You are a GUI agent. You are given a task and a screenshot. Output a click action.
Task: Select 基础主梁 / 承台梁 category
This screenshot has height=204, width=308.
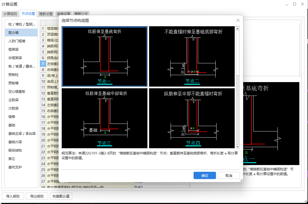pos(21,134)
